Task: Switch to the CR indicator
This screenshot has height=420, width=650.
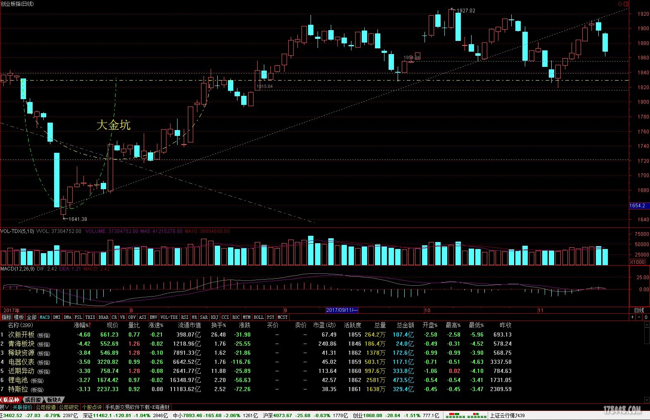Action: 114,317
